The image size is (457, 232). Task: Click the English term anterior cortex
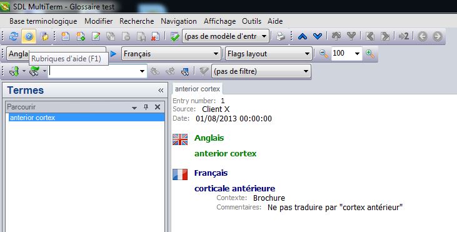coord(225,154)
